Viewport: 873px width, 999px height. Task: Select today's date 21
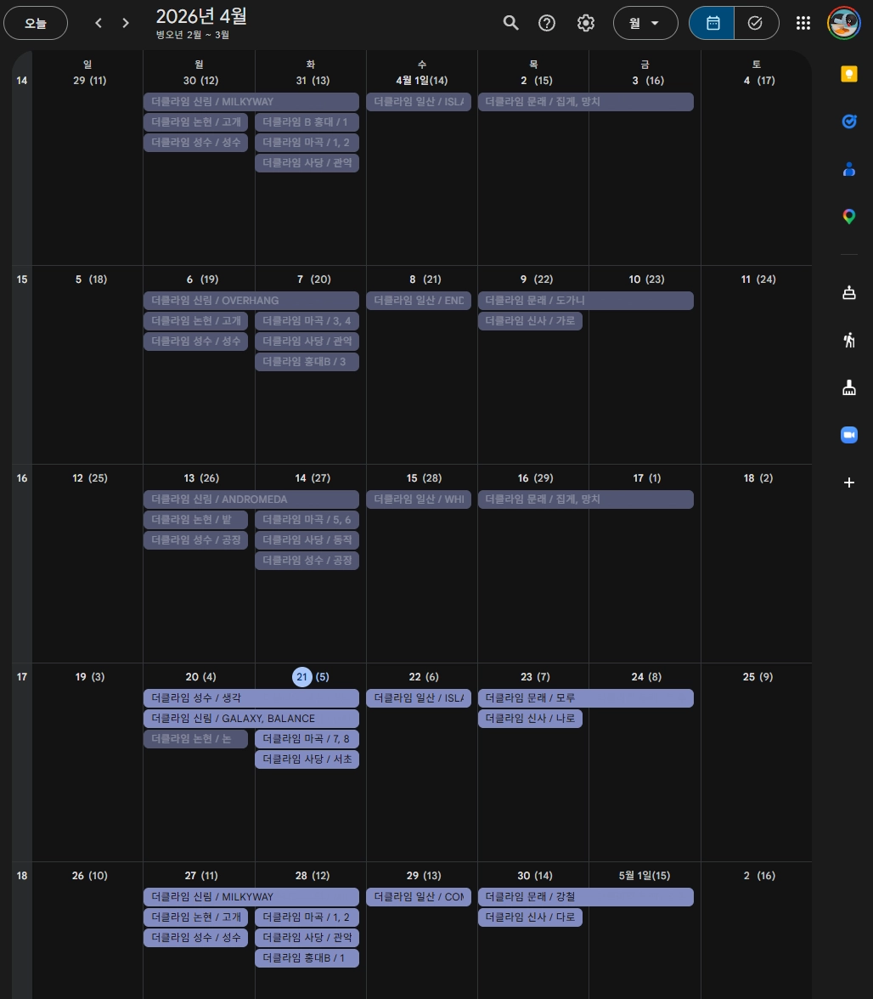tap(301, 676)
